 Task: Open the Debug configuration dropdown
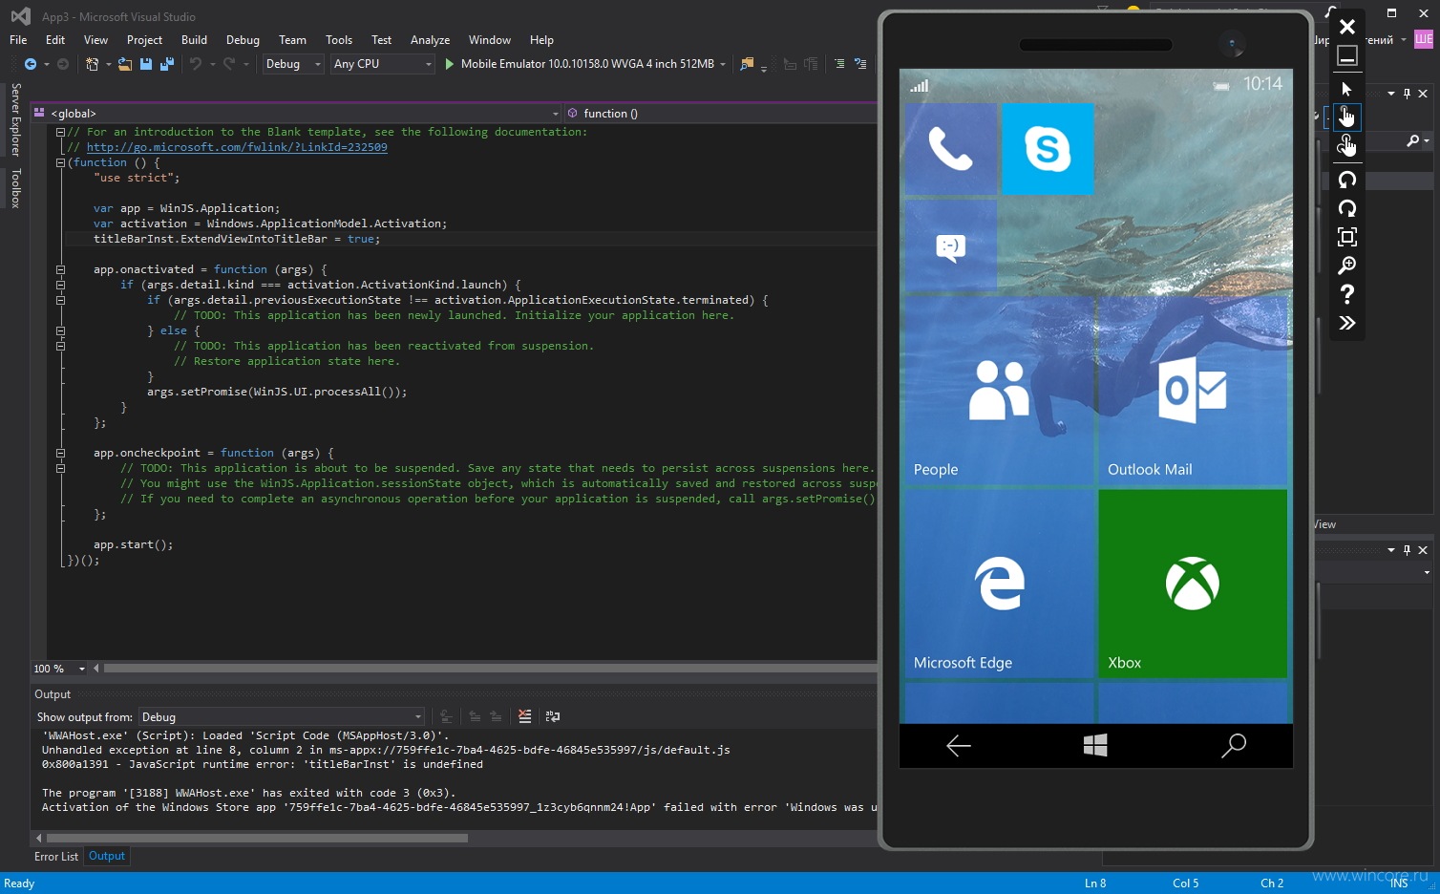[293, 64]
